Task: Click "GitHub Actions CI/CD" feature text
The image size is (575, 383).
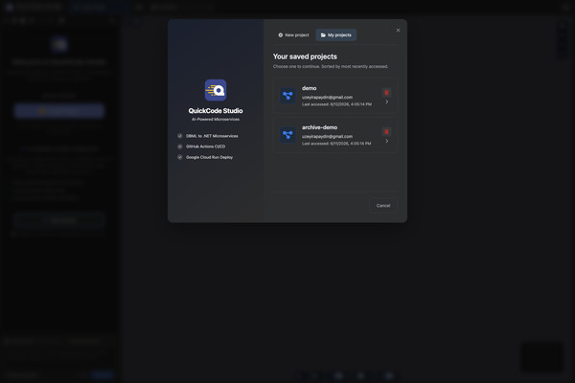Action: pos(205,146)
